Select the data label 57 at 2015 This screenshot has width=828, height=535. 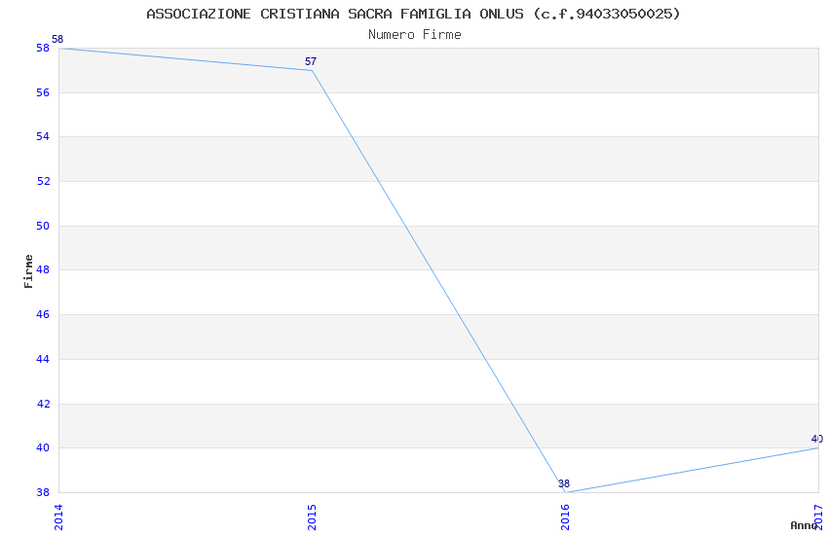[311, 61]
